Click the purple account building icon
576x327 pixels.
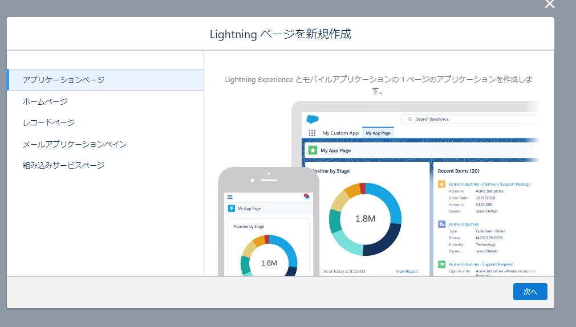[x=441, y=224]
